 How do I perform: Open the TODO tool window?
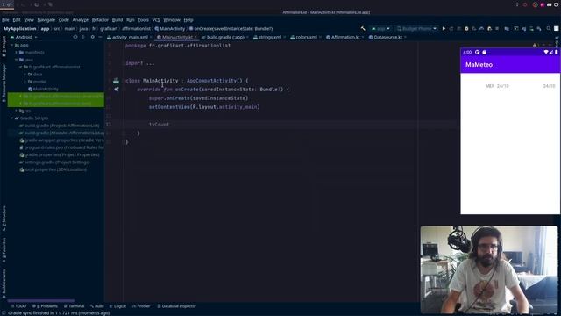(18, 306)
